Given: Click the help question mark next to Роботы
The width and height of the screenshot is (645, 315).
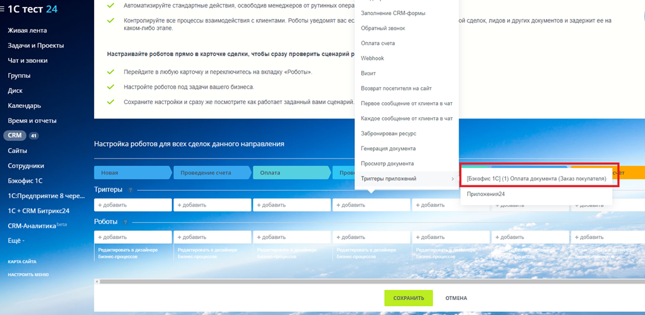Looking at the screenshot, I should [125, 222].
